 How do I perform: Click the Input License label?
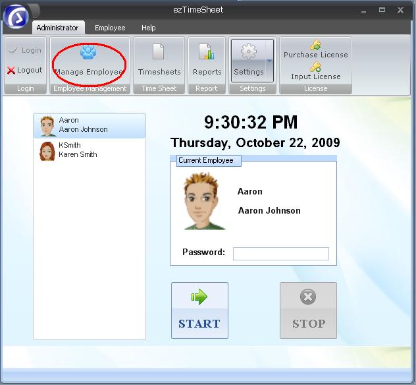coord(316,76)
